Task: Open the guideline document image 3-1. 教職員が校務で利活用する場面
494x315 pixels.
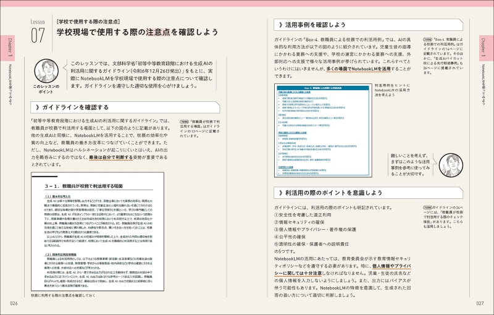Action: click(x=98, y=232)
